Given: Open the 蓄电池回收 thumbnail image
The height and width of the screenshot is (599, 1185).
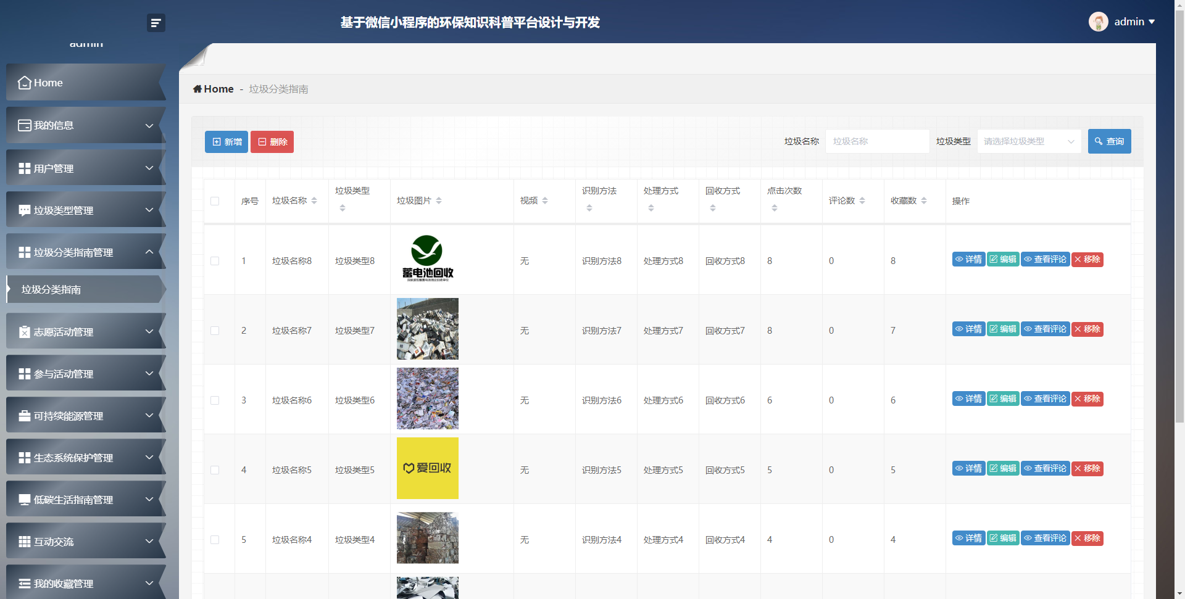Looking at the screenshot, I should (428, 259).
